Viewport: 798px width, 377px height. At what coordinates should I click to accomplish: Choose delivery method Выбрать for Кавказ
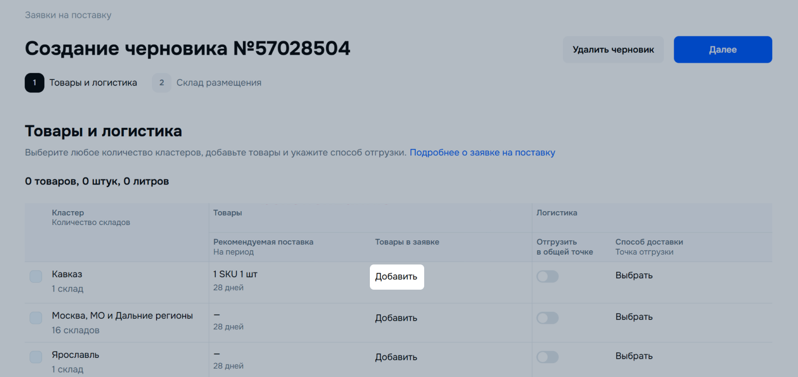coord(634,275)
